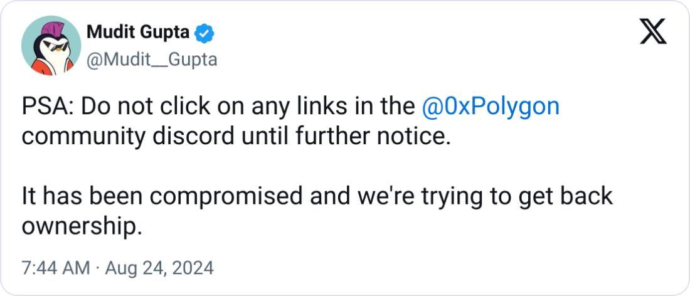Follow the @0xPolygon mention link
The height and width of the screenshot is (296, 690).
coord(491,108)
